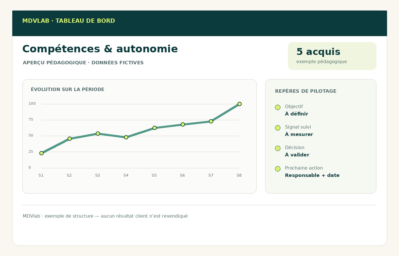The width and height of the screenshot is (399, 256).
Task: Click the "Signal suivi" label
Action: click(x=298, y=127)
